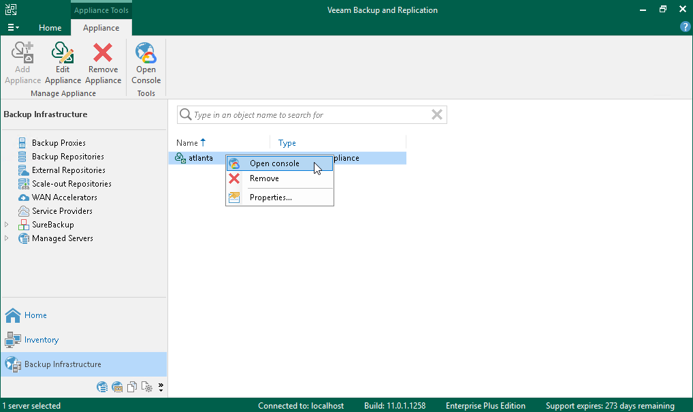Screen dimensions: 693x412
Task: Click the Backup Repositories icon
Action: 22,157
